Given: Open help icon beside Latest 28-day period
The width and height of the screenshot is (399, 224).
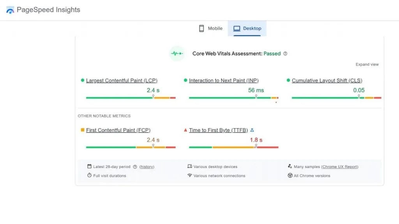Looking at the screenshot, I should [x=135, y=167].
